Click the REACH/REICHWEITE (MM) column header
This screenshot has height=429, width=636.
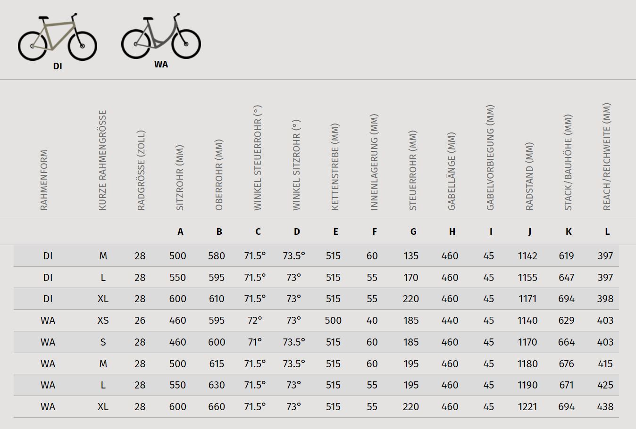click(x=607, y=157)
